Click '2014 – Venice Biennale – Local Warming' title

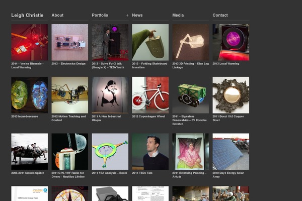click(x=27, y=65)
